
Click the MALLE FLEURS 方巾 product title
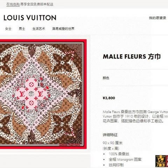coord(132,57)
